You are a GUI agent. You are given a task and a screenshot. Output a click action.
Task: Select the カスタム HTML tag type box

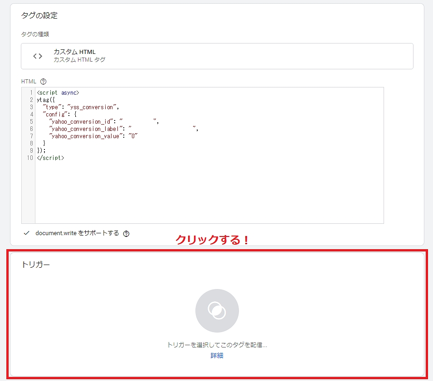click(217, 56)
